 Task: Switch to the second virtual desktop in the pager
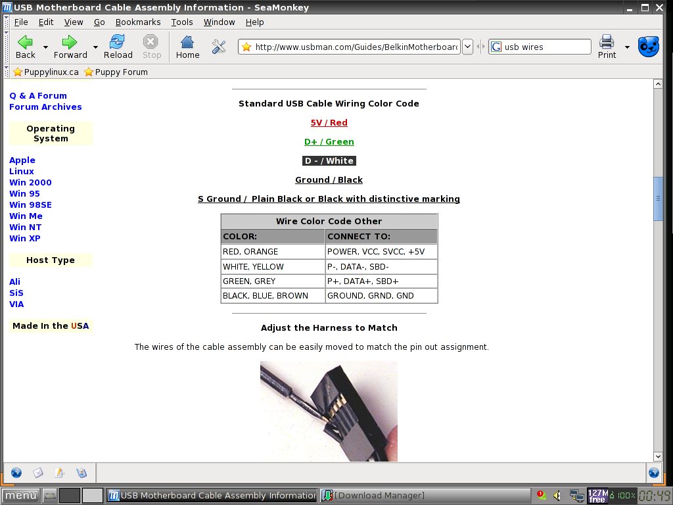click(92, 496)
